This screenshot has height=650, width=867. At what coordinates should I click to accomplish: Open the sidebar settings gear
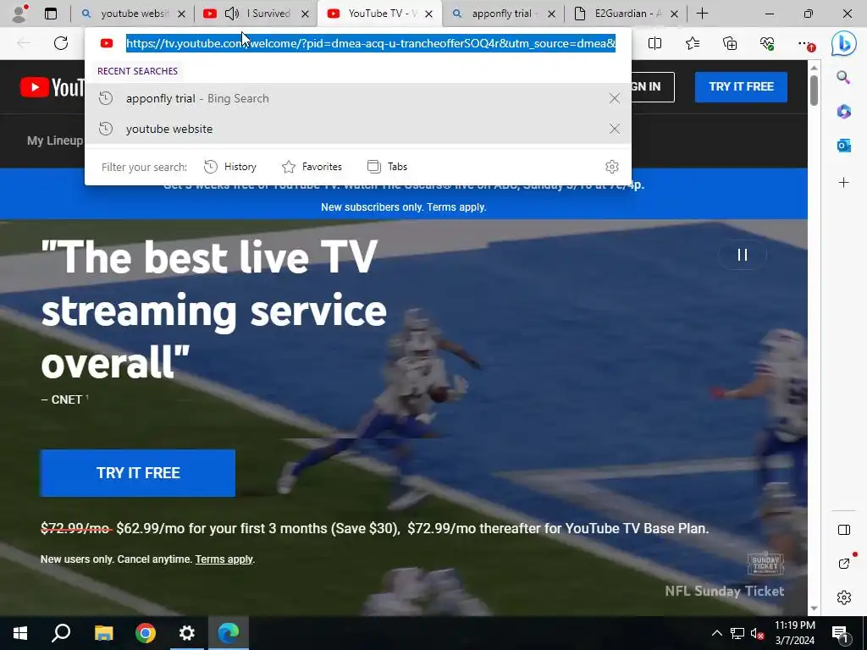[x=844, y=598]
